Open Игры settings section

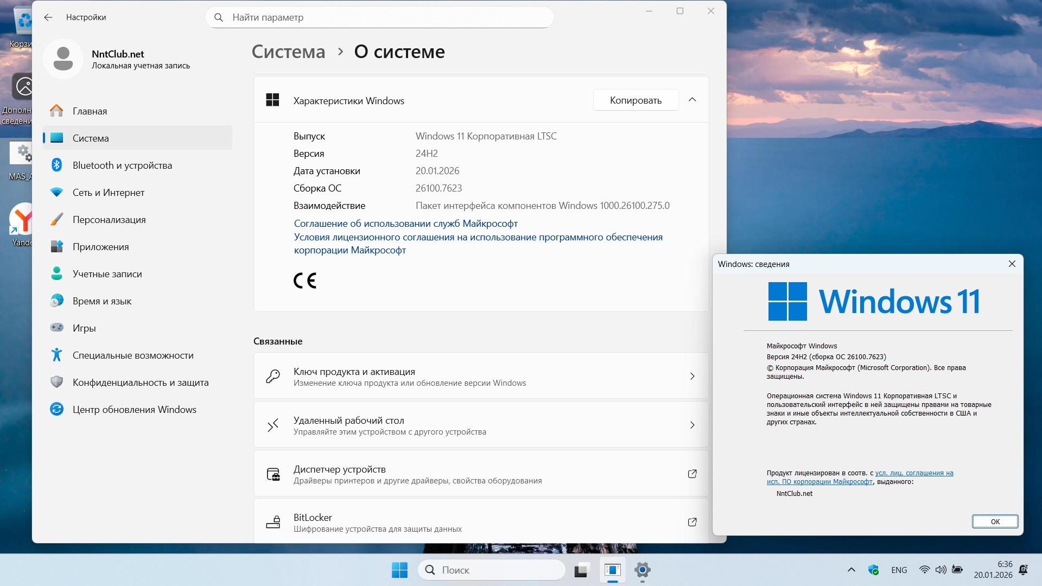click(x=84, y=328)
